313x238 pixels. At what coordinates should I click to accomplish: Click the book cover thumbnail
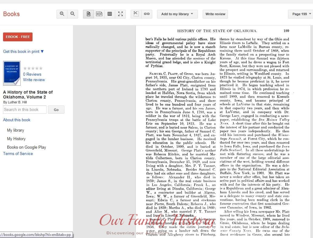pyautogui.click(x=12, y=73)
